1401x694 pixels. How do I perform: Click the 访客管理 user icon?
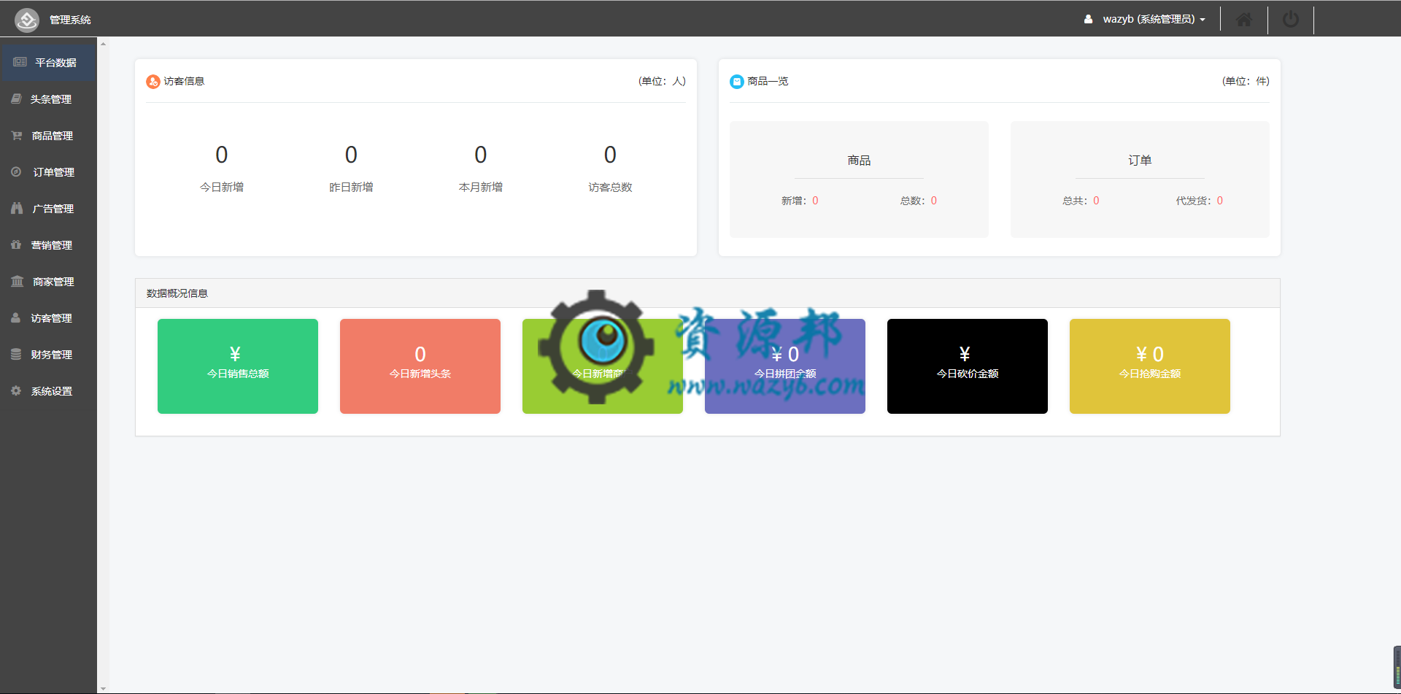click(15, 317)
